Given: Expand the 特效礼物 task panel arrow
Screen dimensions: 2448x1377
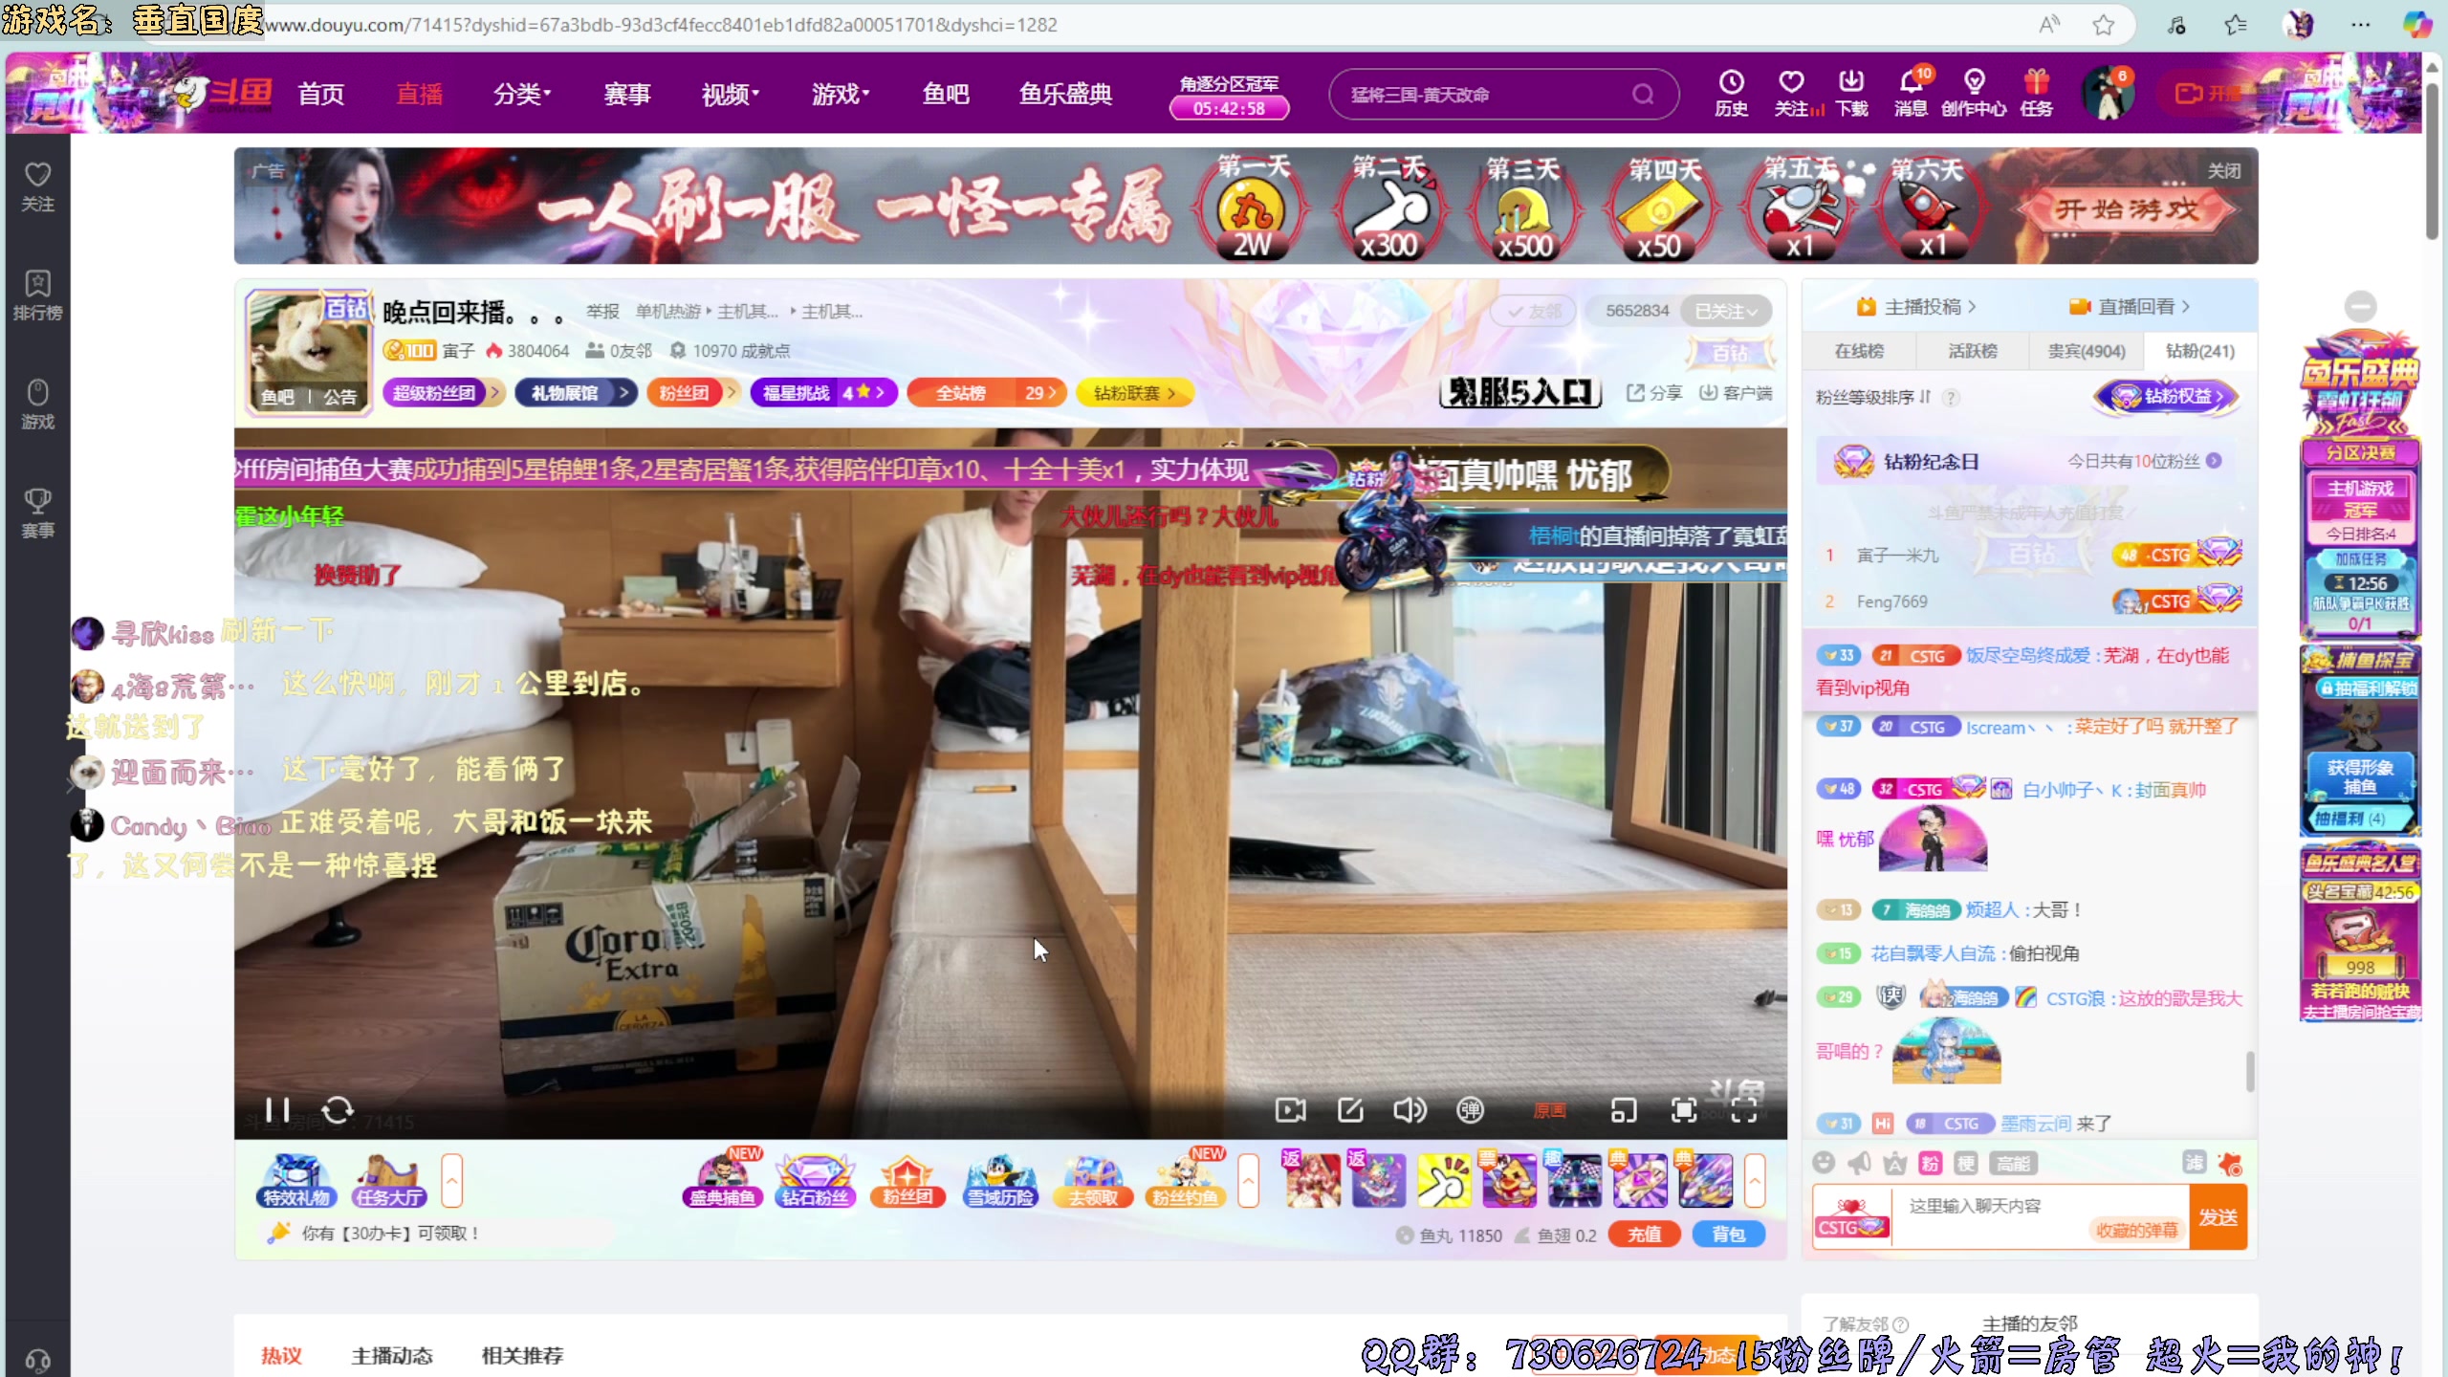Looking at the screenshot, I should (x=451, y=1181).
